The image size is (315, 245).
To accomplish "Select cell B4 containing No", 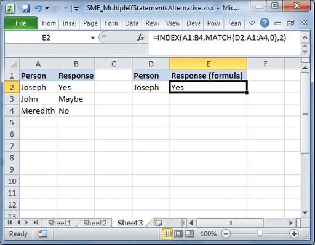I will coord(76,111).
